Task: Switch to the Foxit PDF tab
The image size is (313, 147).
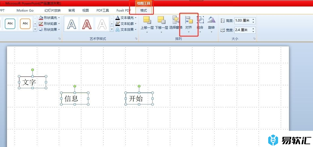Action: point(124,11)
